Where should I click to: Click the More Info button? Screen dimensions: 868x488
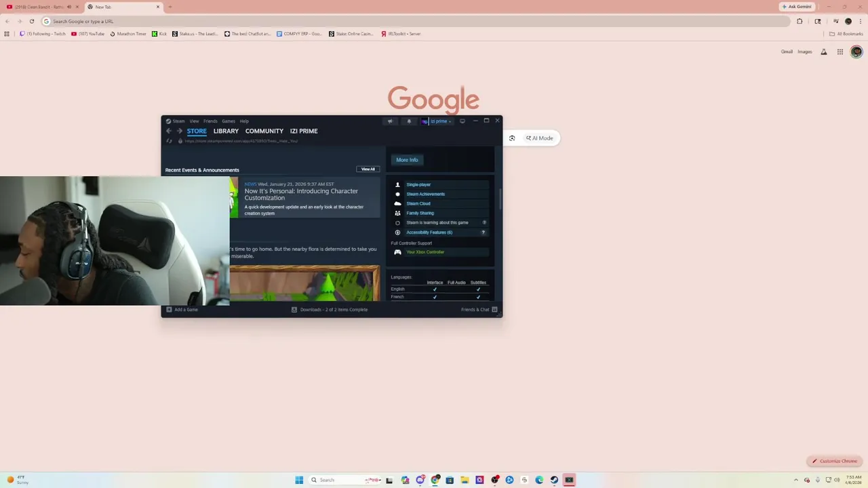(407, 160)
